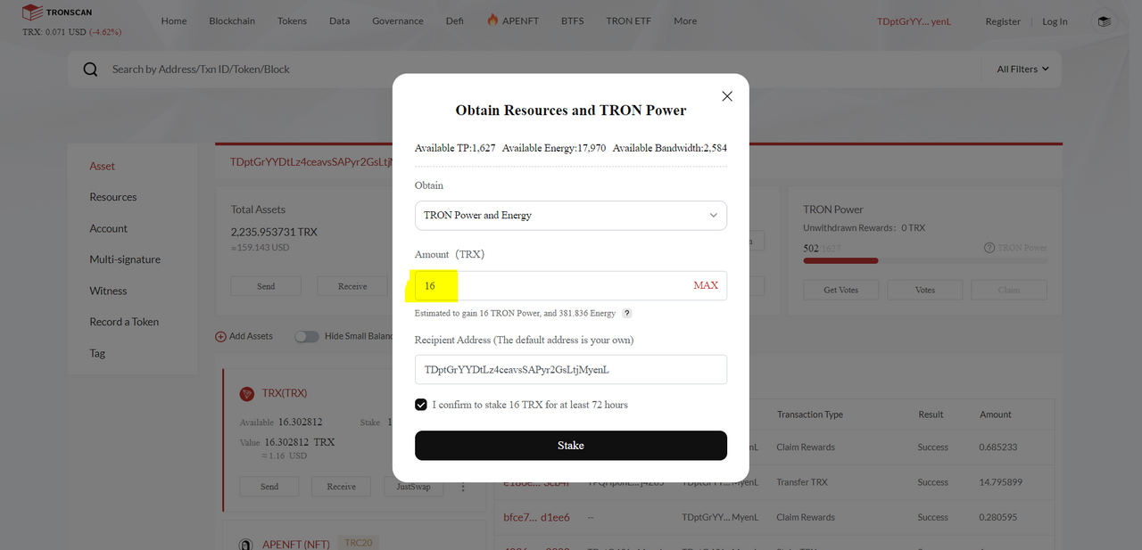Click the bfce7...d1ee6 transaction hash
The image size is (1142, 550).
536,517
